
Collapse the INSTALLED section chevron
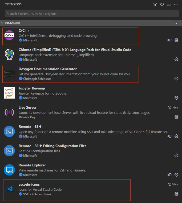pyautogui.click(x=2, y=23)
